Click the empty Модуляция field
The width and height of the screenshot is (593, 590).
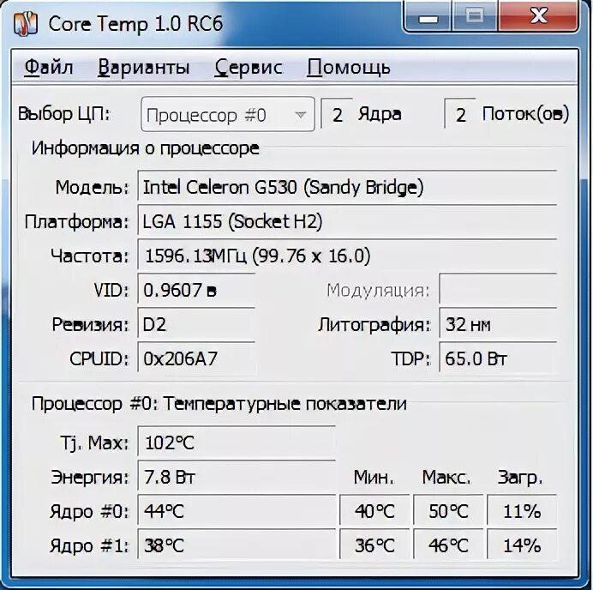click(498, 290)
